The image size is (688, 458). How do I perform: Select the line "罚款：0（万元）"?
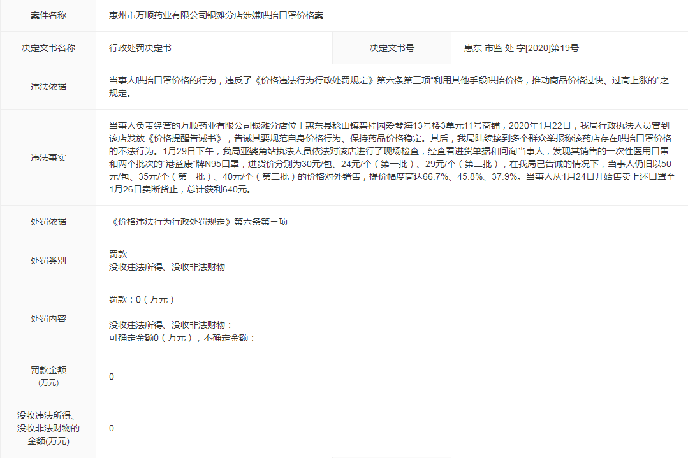coord(142,299)
